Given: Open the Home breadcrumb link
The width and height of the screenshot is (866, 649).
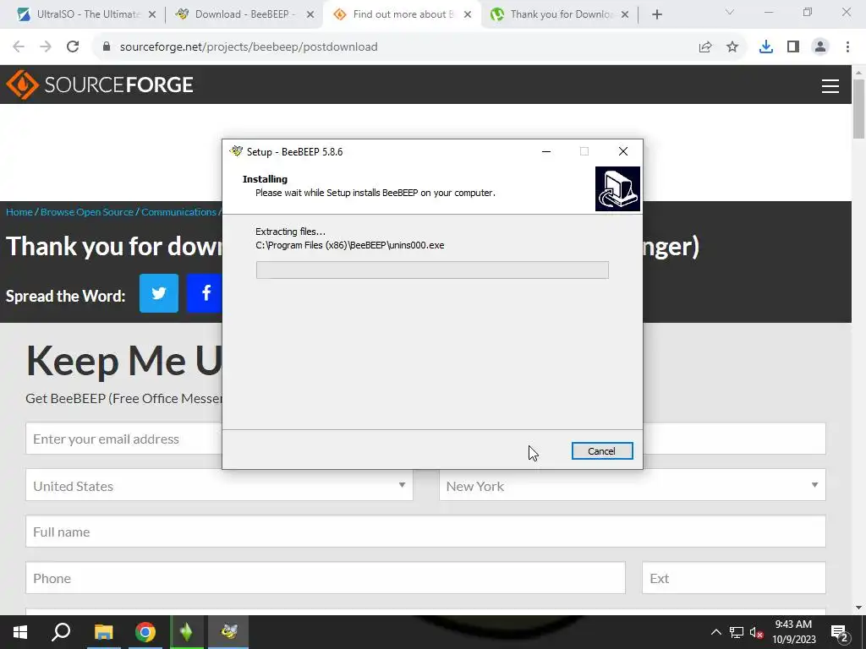Looking at the screenshot, I should coord(19,212).
